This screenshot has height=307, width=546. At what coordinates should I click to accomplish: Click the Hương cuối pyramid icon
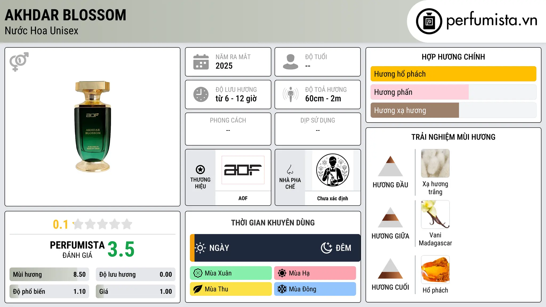390,268
